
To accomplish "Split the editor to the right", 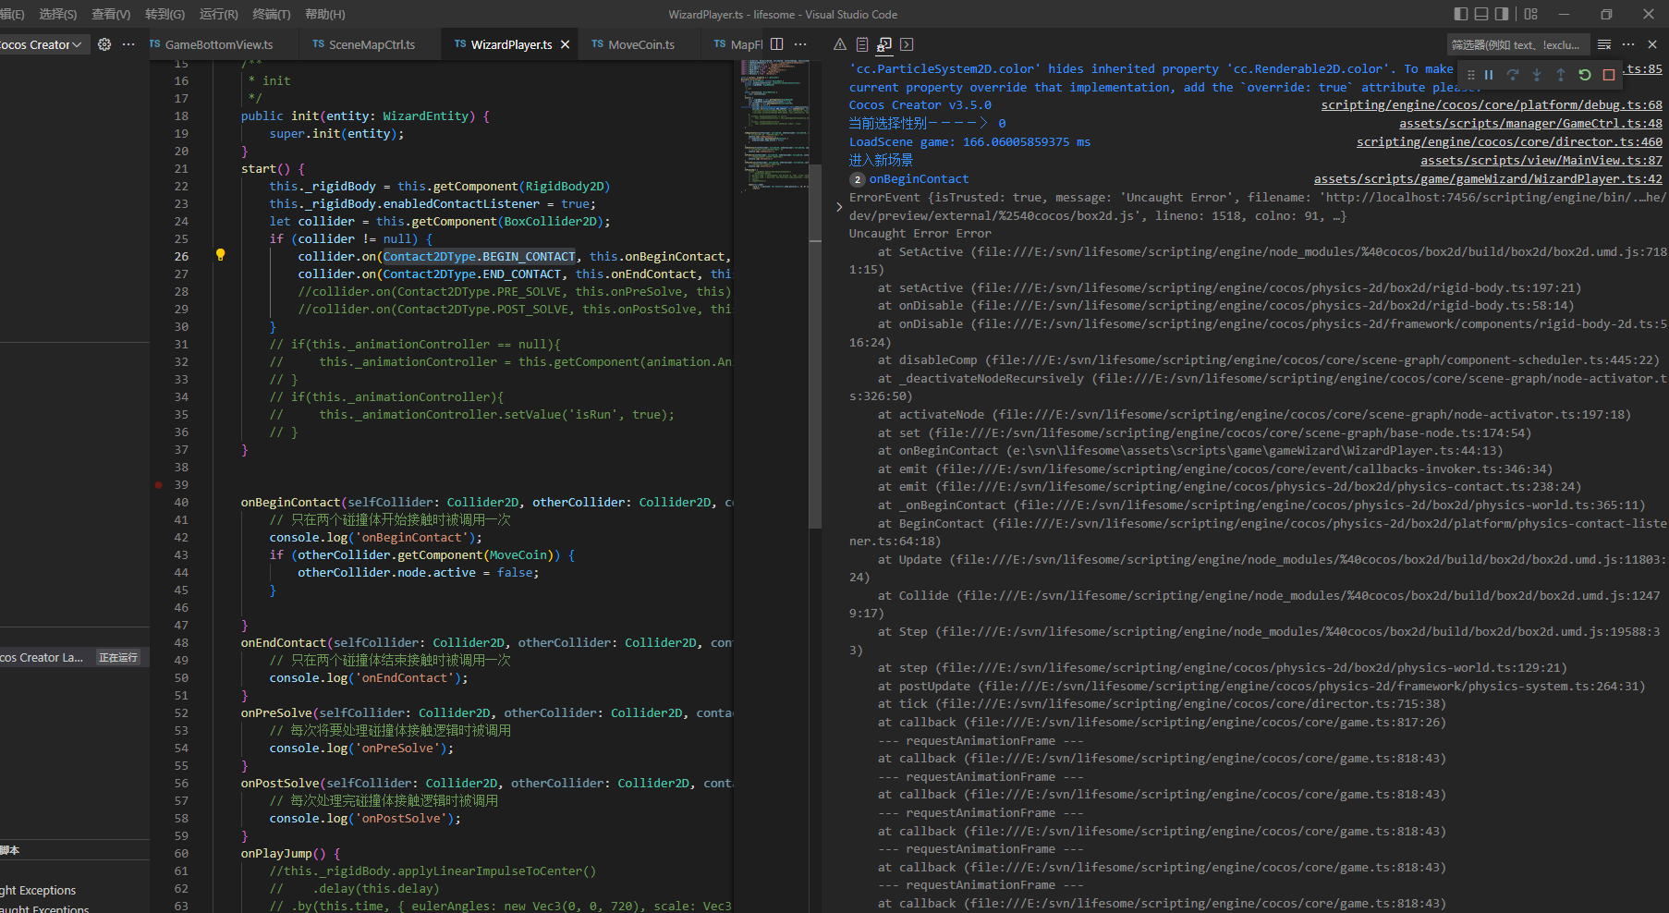I will (x=777, y=44).
